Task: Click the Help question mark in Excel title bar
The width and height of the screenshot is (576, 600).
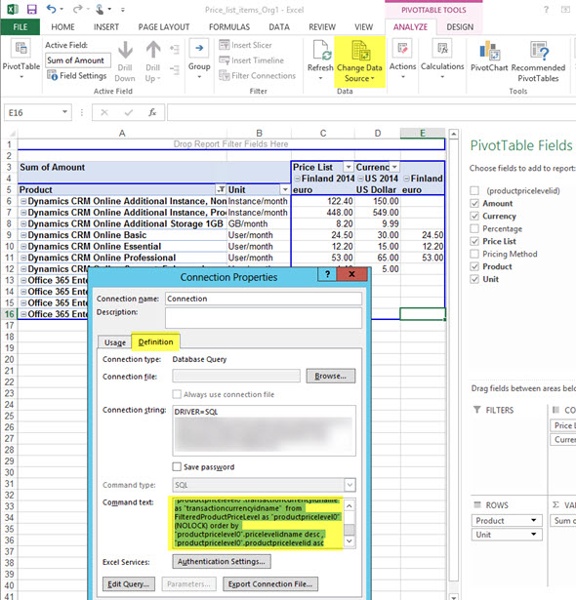Action: tap(546, 10)
